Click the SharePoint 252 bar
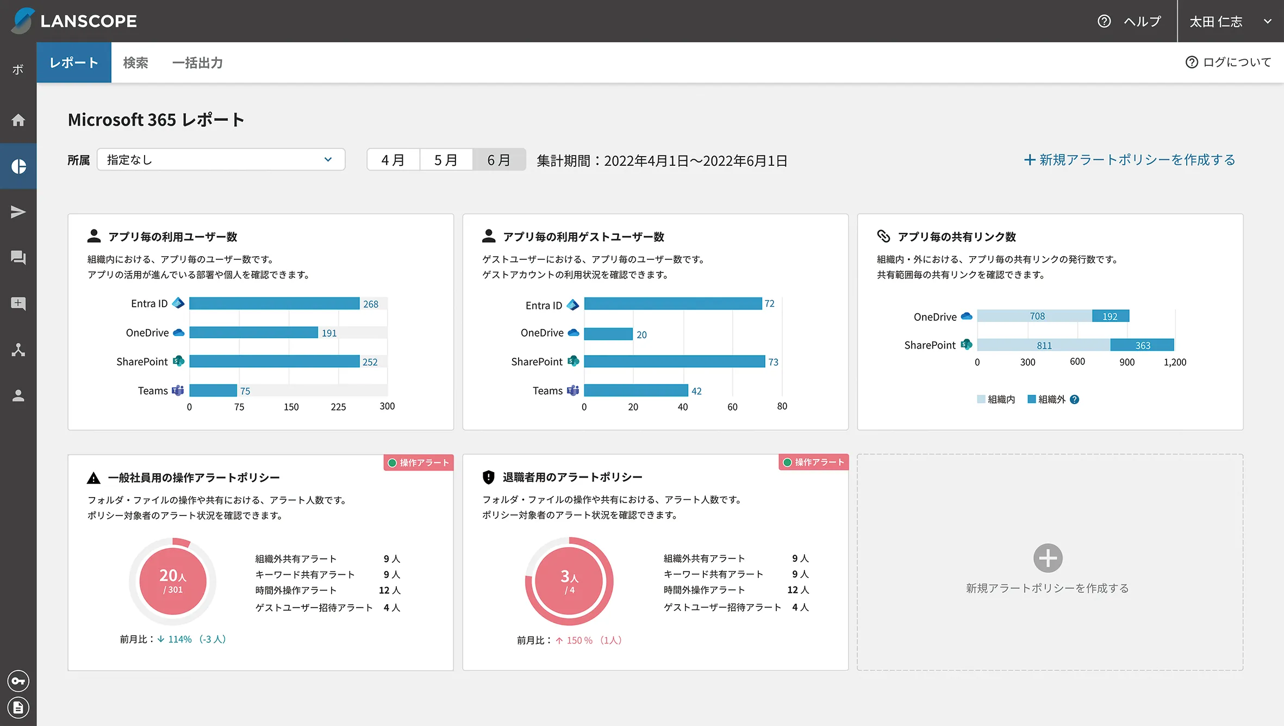Image resolution: width=1284 pixels, height=726 pixels. point(275,361)
